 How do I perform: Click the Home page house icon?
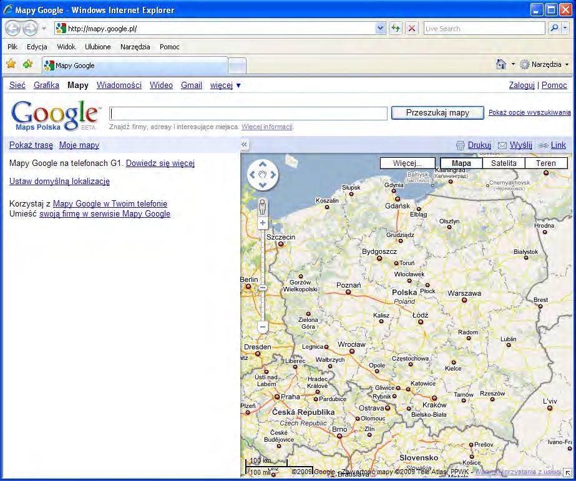(500, 64)
